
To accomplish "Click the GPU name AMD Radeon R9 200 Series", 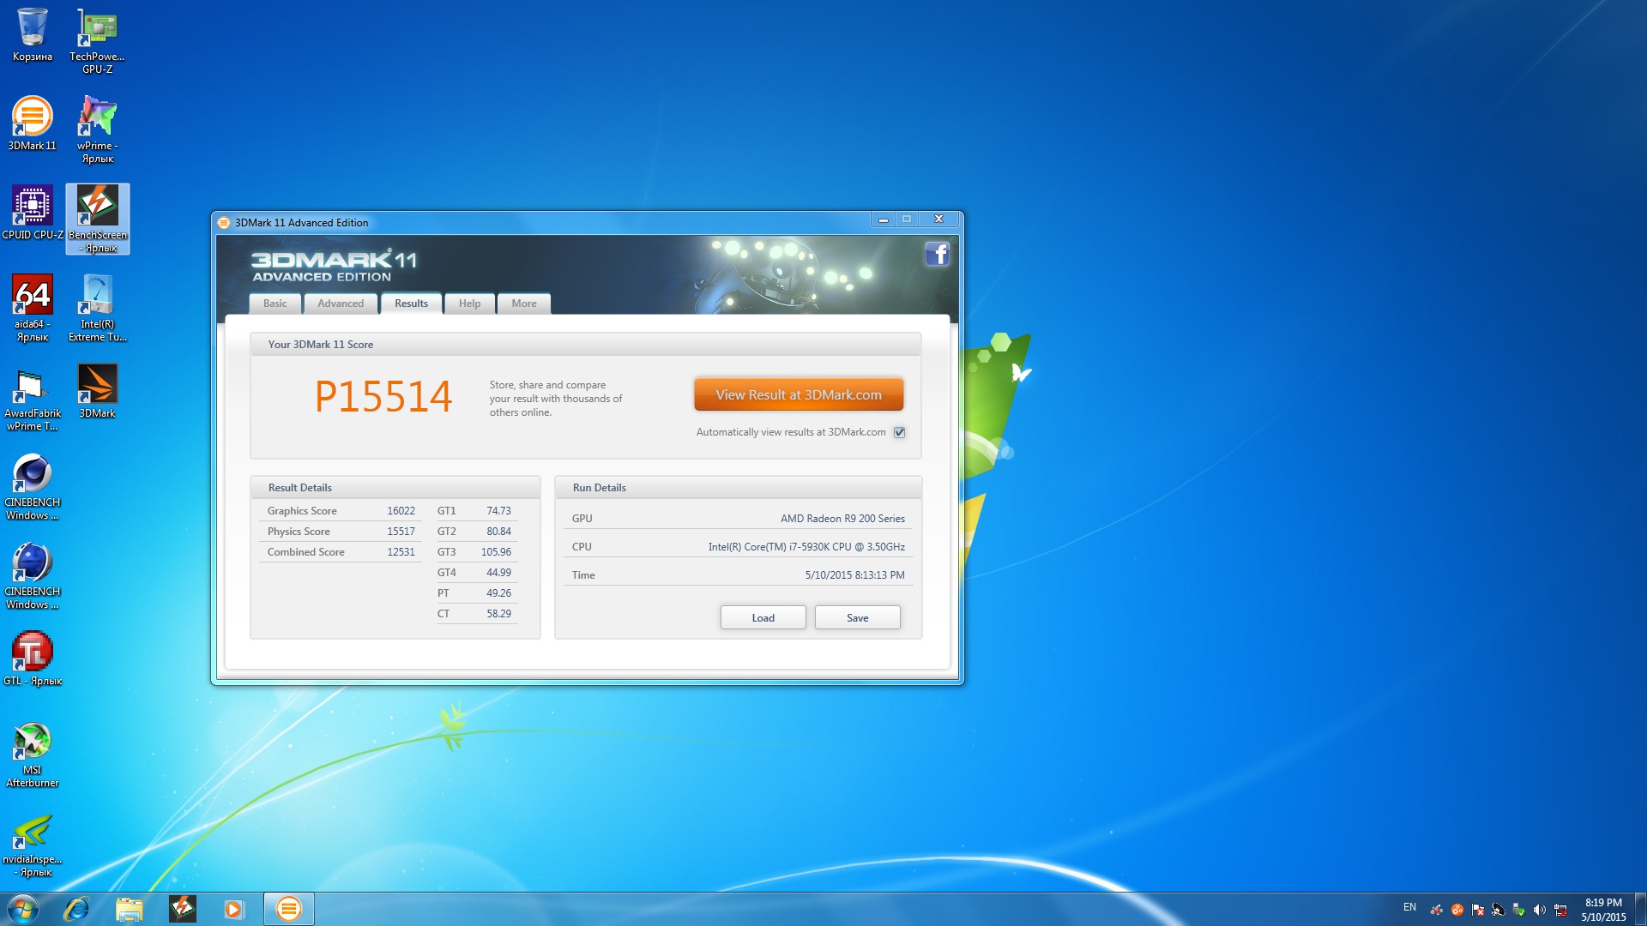I will click(842, 519).
